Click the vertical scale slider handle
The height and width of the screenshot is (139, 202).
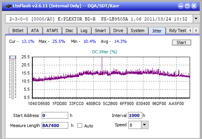tap(13, 57)
